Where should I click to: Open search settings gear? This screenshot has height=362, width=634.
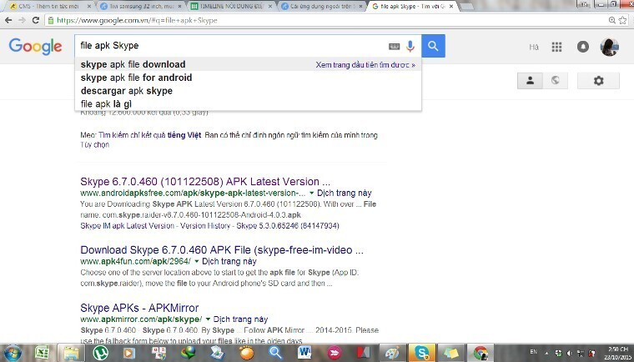point(598,81)
